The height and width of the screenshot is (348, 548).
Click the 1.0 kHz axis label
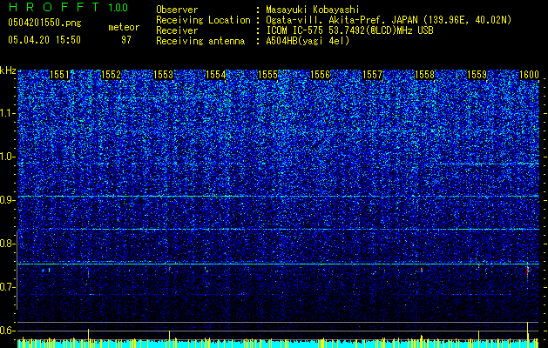(8, 157)
